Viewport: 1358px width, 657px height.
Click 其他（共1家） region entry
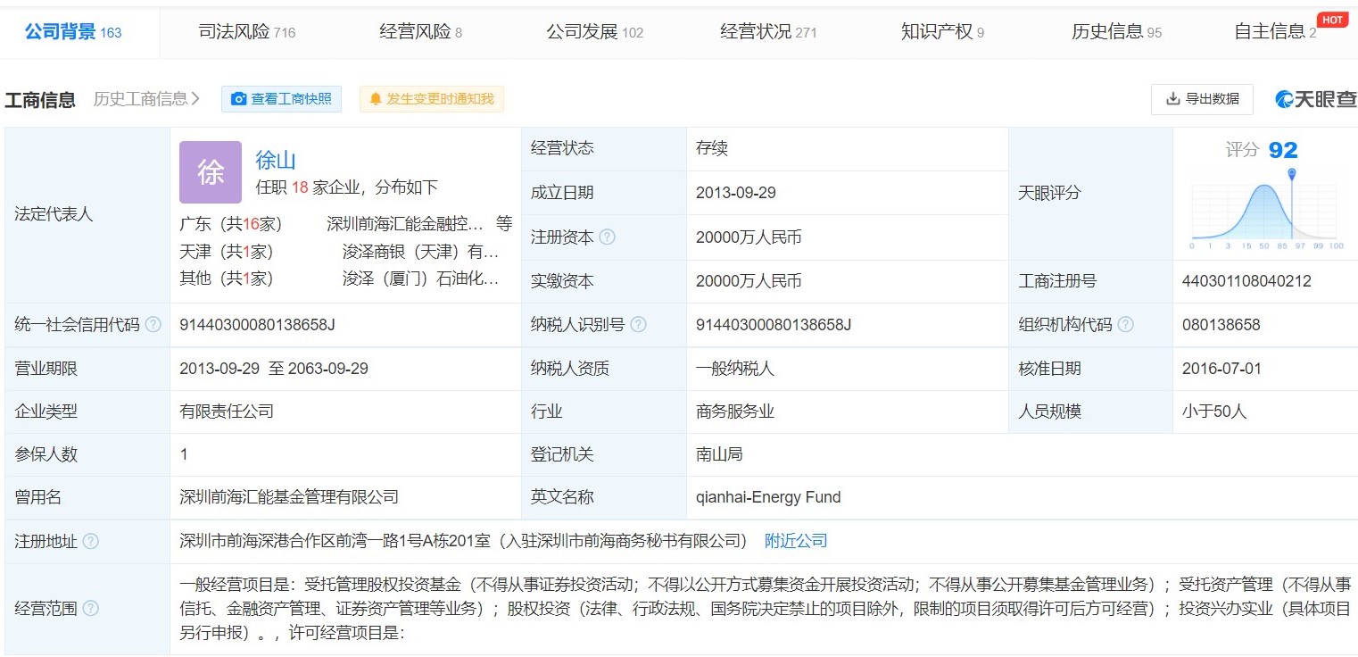click(227, 279)
